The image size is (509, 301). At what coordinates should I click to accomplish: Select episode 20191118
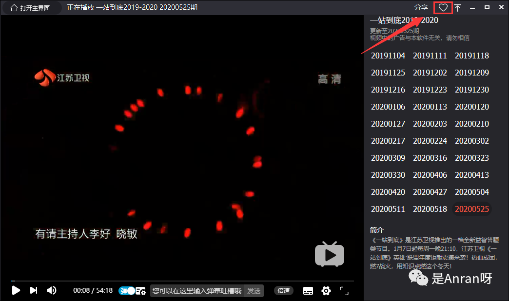(471, 56)
